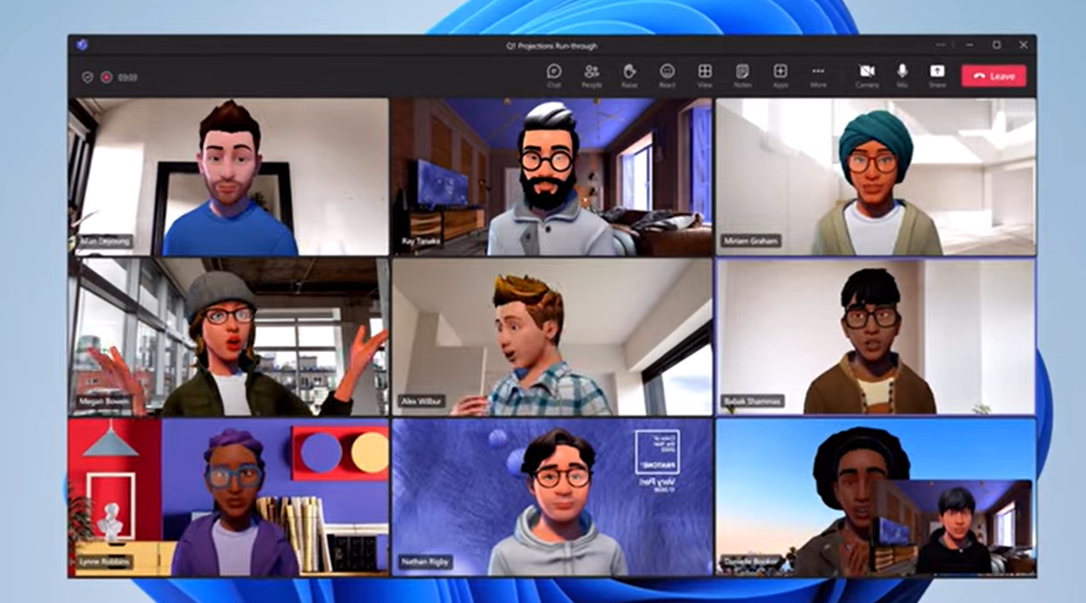Open the React emoji options
Screen dimensions: 1086x603
[x=667, y=75]
